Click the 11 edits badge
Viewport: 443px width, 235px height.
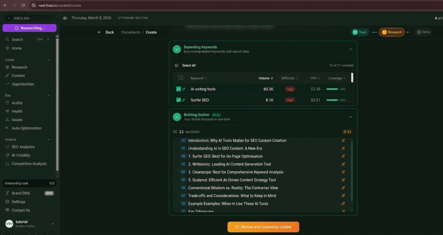click(347, 132)
